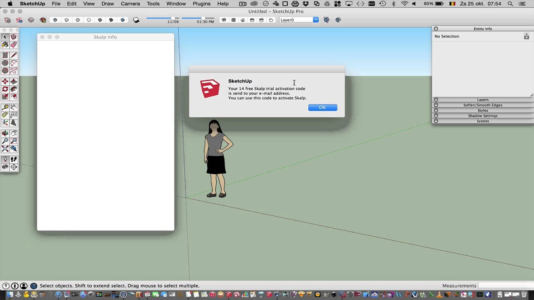
Task: Activate the Pan hand tool
Action: click(x=14, y=133)
